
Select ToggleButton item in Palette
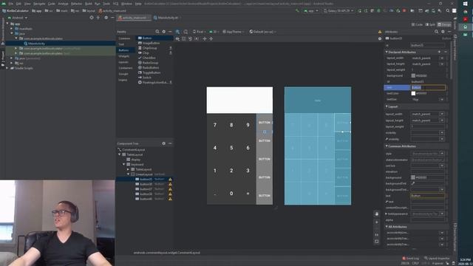[x=154, y=72]
